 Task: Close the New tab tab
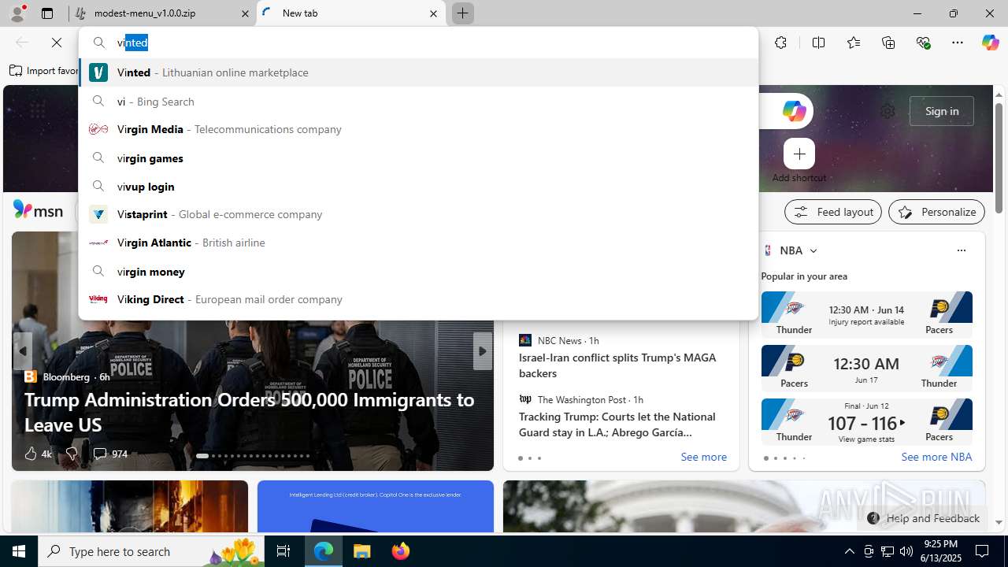(x=433, y=13)
